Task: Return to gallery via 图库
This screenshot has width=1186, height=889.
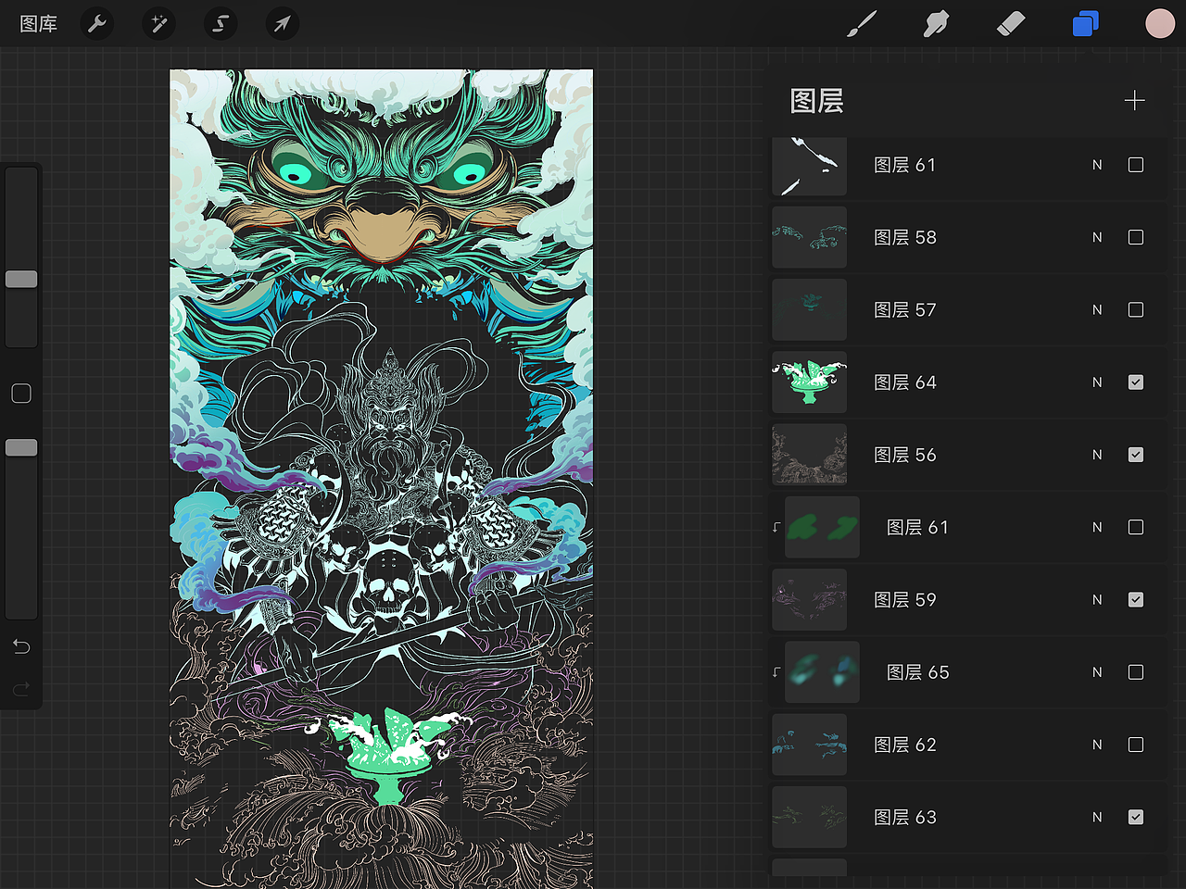Action: (x=39, y=24)
